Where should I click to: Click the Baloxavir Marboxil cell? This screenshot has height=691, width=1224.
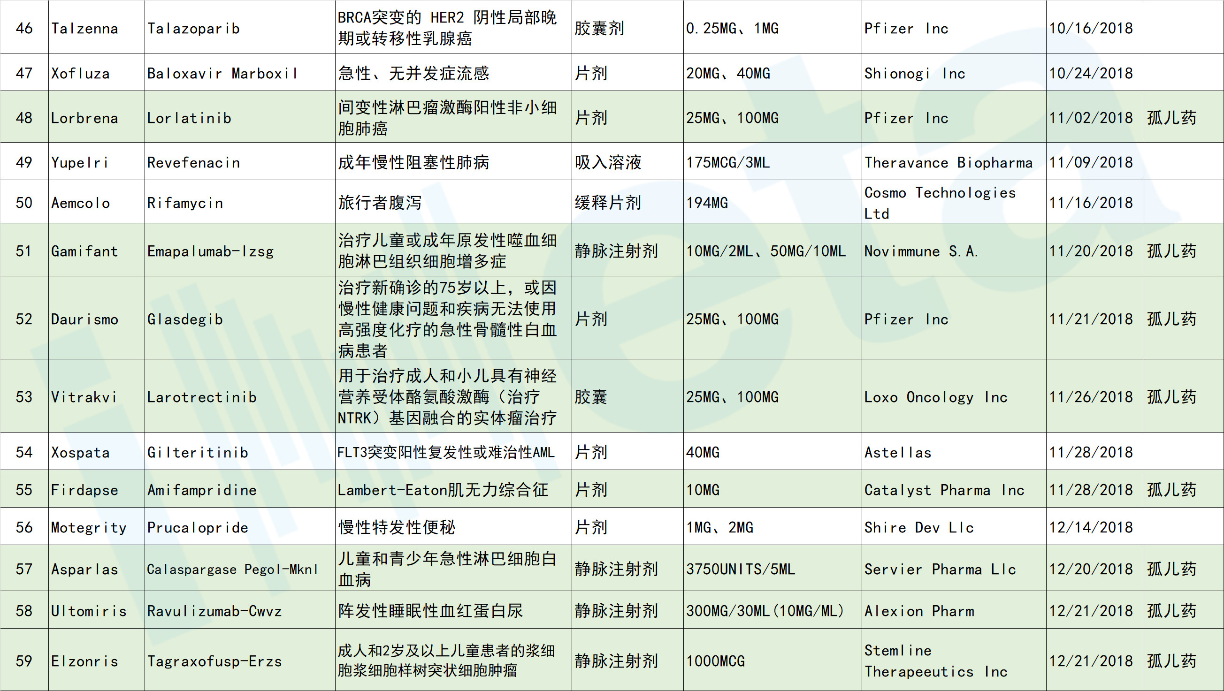tap(240, 72)
